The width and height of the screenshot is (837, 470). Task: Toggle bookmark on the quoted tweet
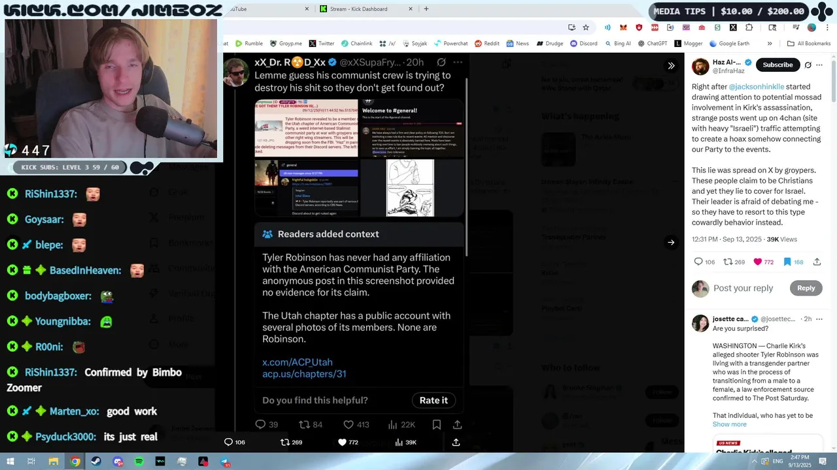tap(436, 424)
